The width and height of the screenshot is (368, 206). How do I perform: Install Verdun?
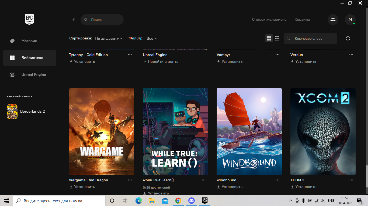coord(304,61)
